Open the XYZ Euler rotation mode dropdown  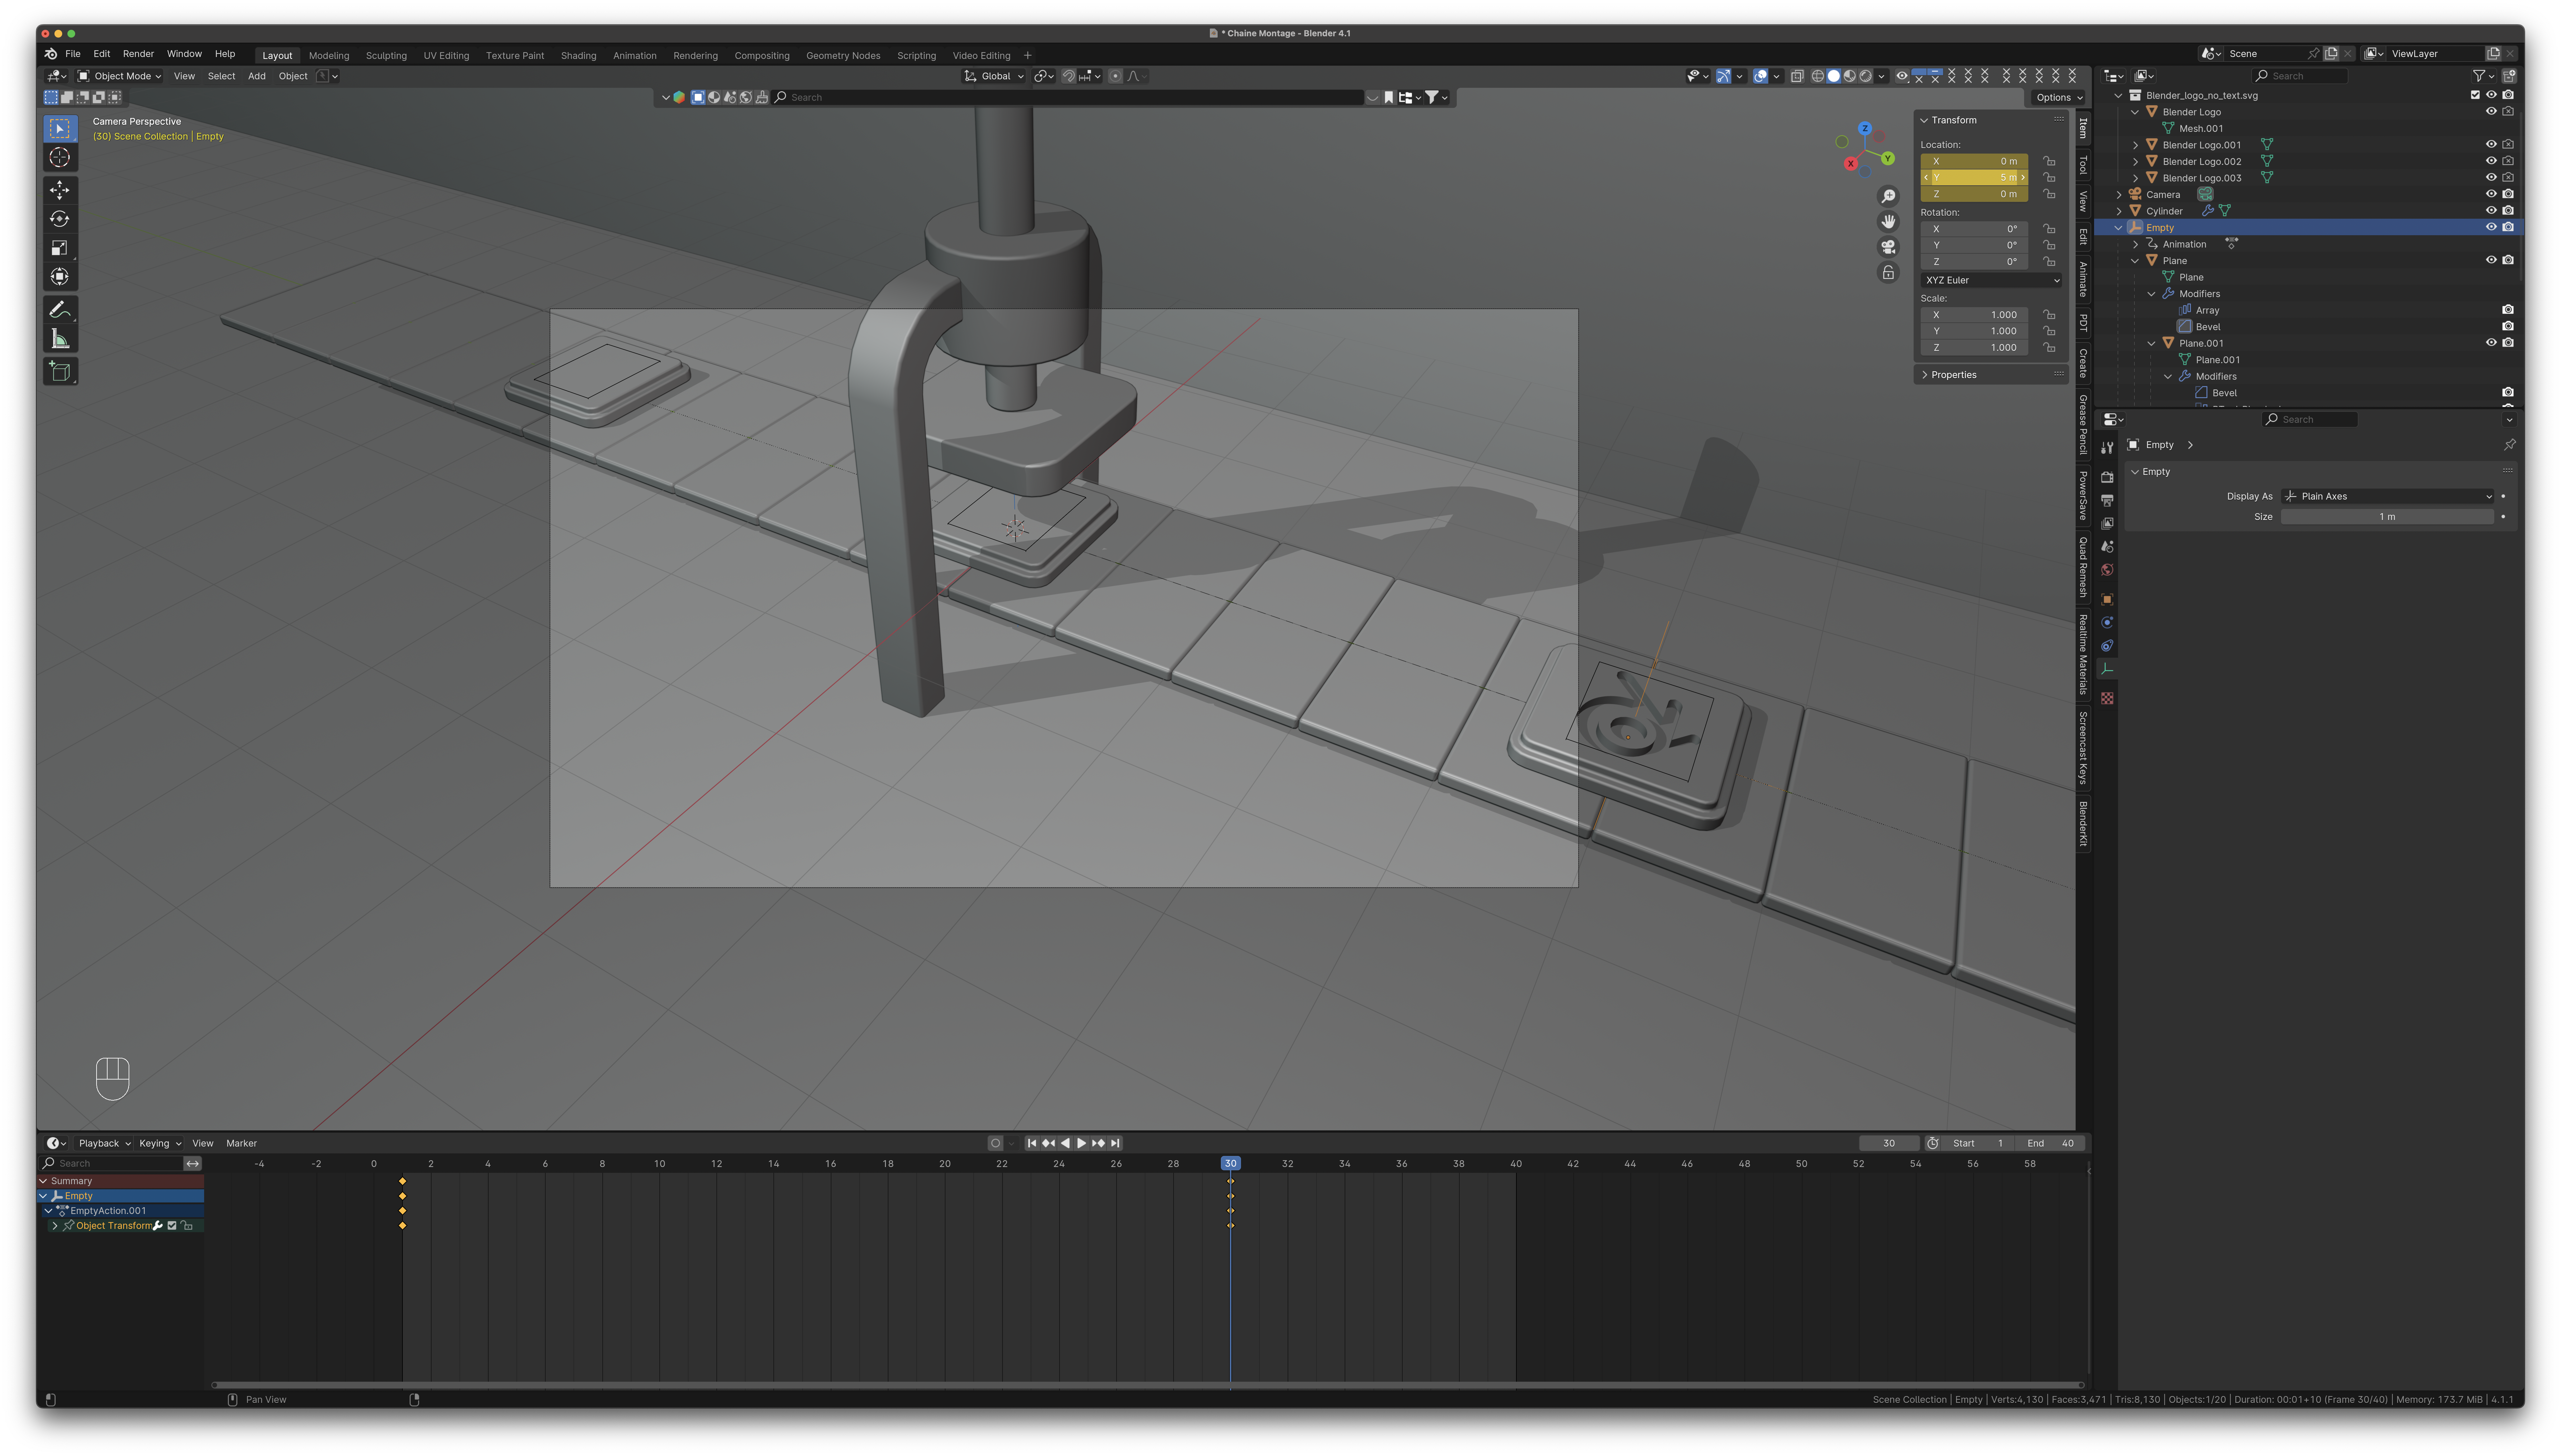tap(1991, 280)
